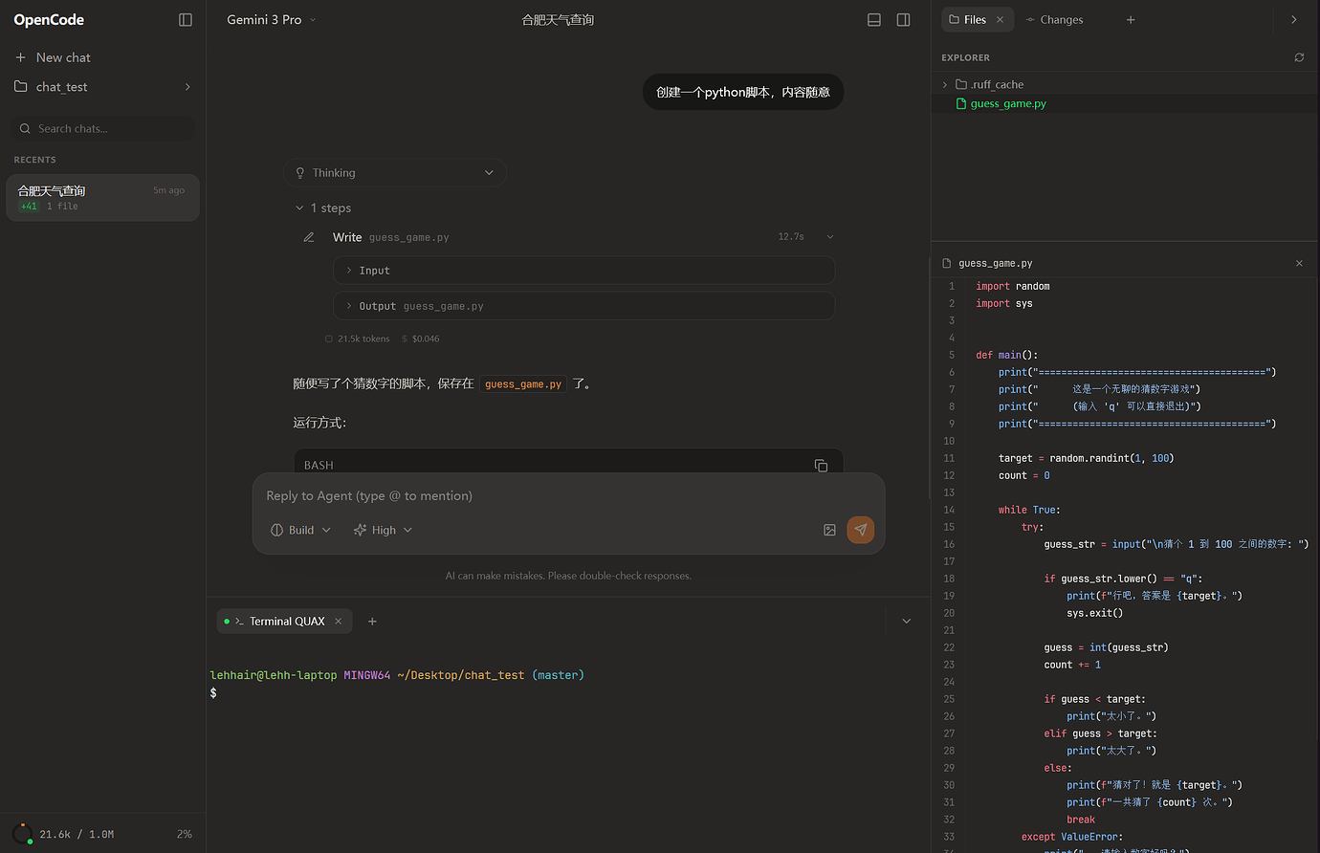Expand the Thinking section
1320x853 pixels.
tap(395, 173)
